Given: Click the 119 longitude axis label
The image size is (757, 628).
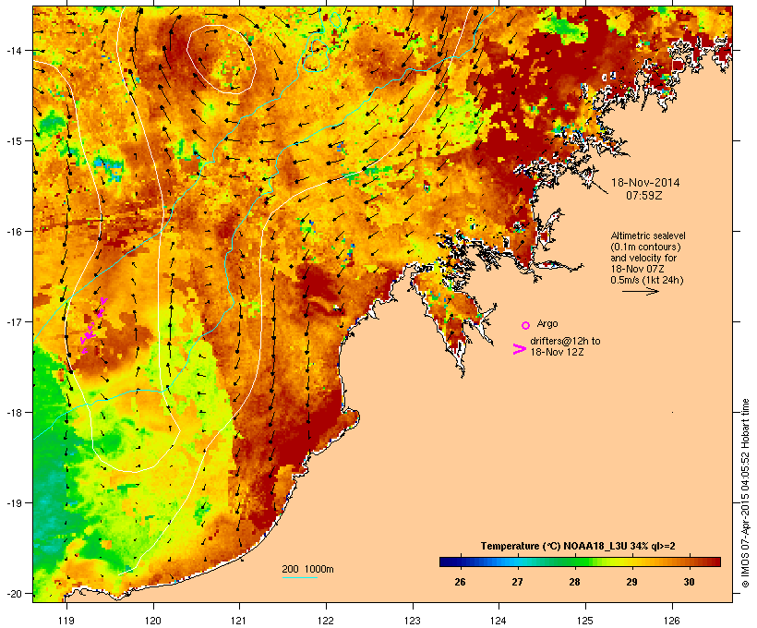Looking at the screenshot, I should coord(66,621).
